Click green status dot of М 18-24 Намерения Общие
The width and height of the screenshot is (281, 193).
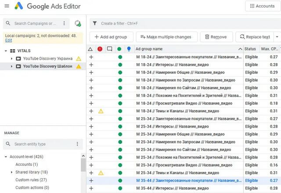(x=120, y=72)
